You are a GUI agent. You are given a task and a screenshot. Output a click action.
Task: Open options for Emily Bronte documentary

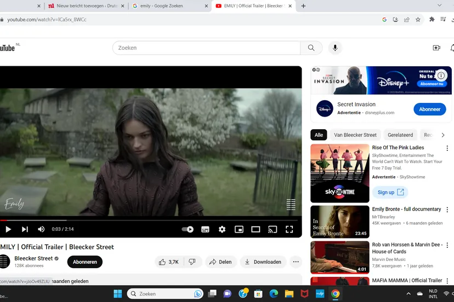click(x=447, y=210)
